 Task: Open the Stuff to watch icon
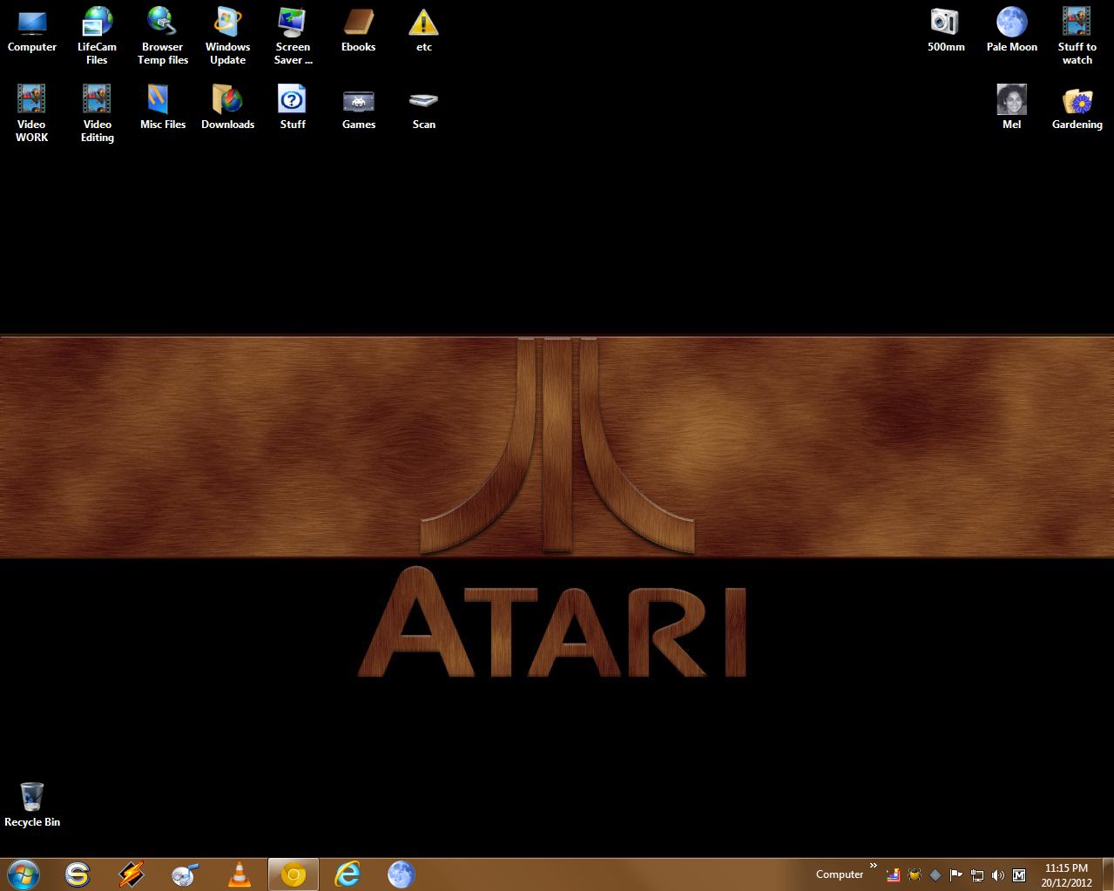coord(1077,36)
